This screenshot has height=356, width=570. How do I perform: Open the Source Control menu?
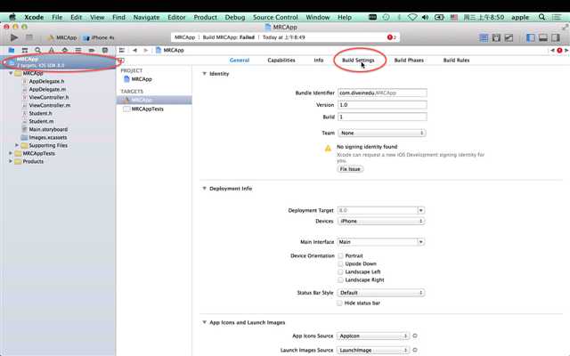(275, 17)
